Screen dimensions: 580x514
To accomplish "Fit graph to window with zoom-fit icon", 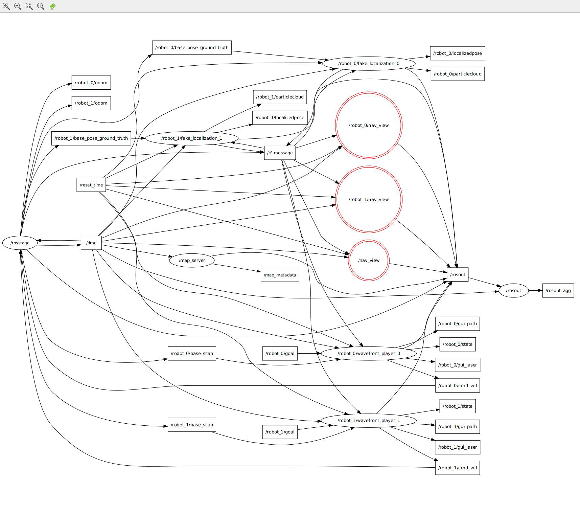I will [x=29, y=6].
